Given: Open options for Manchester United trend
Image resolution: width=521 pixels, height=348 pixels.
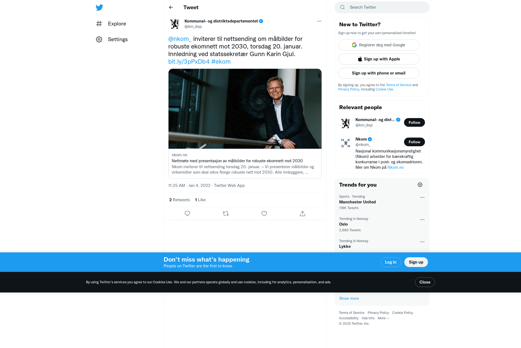Looking at the screenshot, I should 422,197.
